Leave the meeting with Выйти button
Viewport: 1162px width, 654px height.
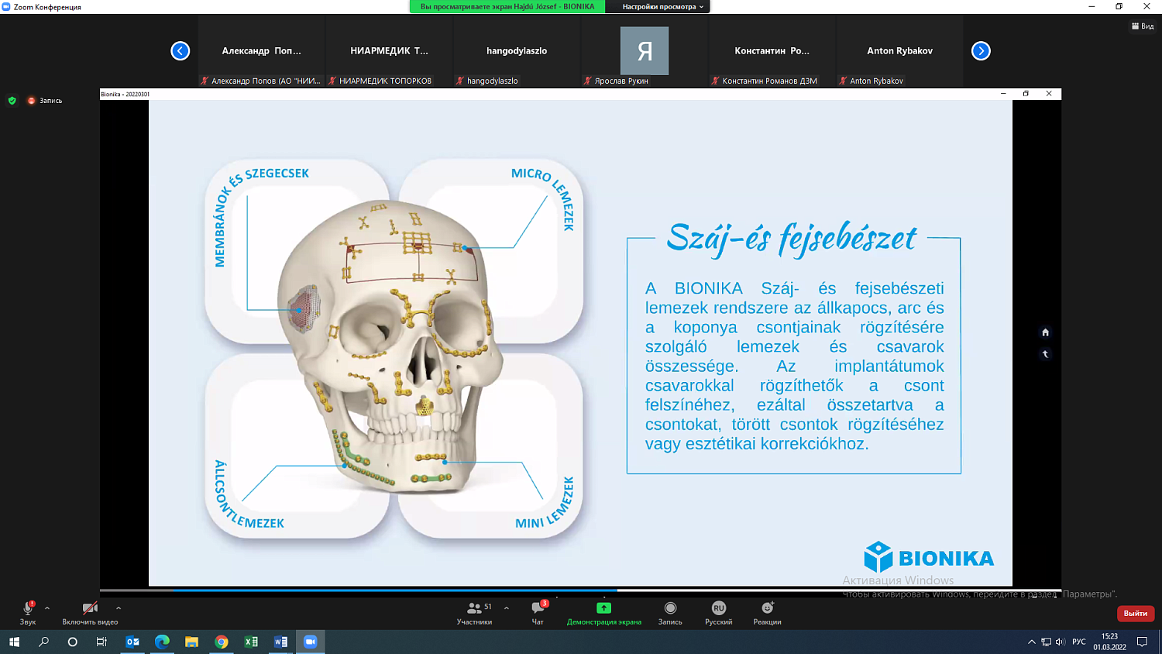[x=1136, y=613]
